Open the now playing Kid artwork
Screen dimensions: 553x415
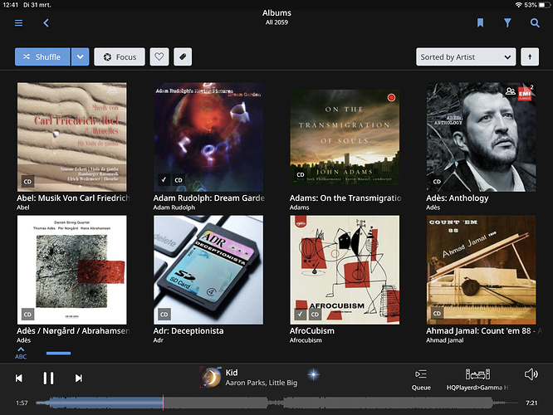pyautogui.click(x=211, y=377)
